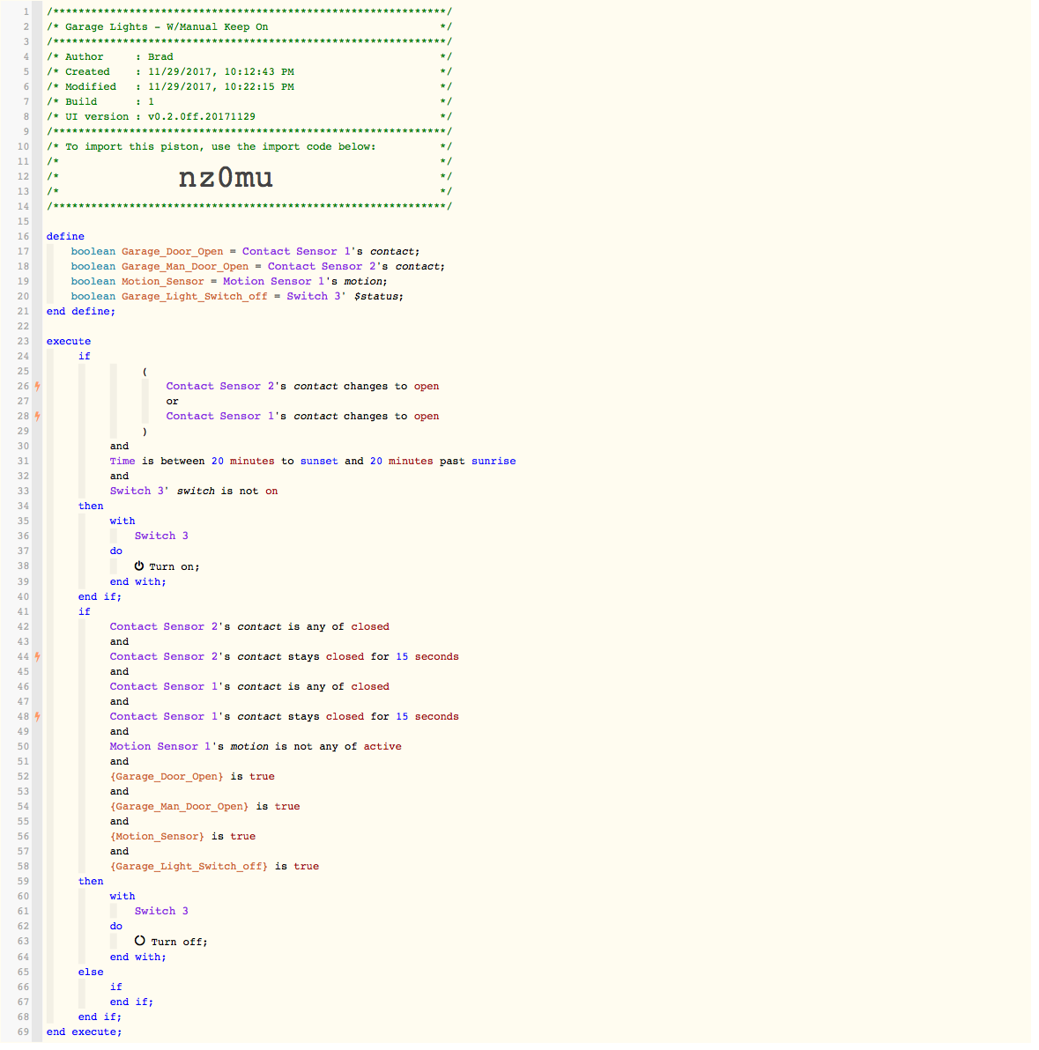Click end with on line 39
The image size is (1039, 1050).
(138, 582)
